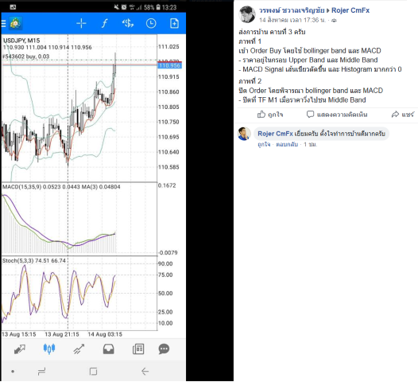The width and height of the screenshot is (418, 382).
Task: Open the currency symbol selector icon
Action: click(128, 24)
